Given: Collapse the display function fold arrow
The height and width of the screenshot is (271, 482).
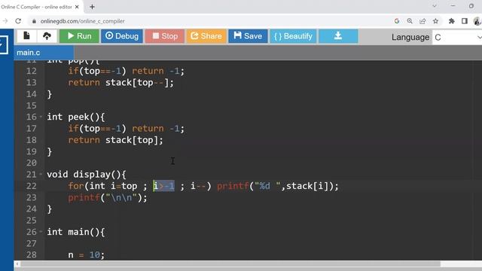Looking at the screenshot, I should pos(41,174).
